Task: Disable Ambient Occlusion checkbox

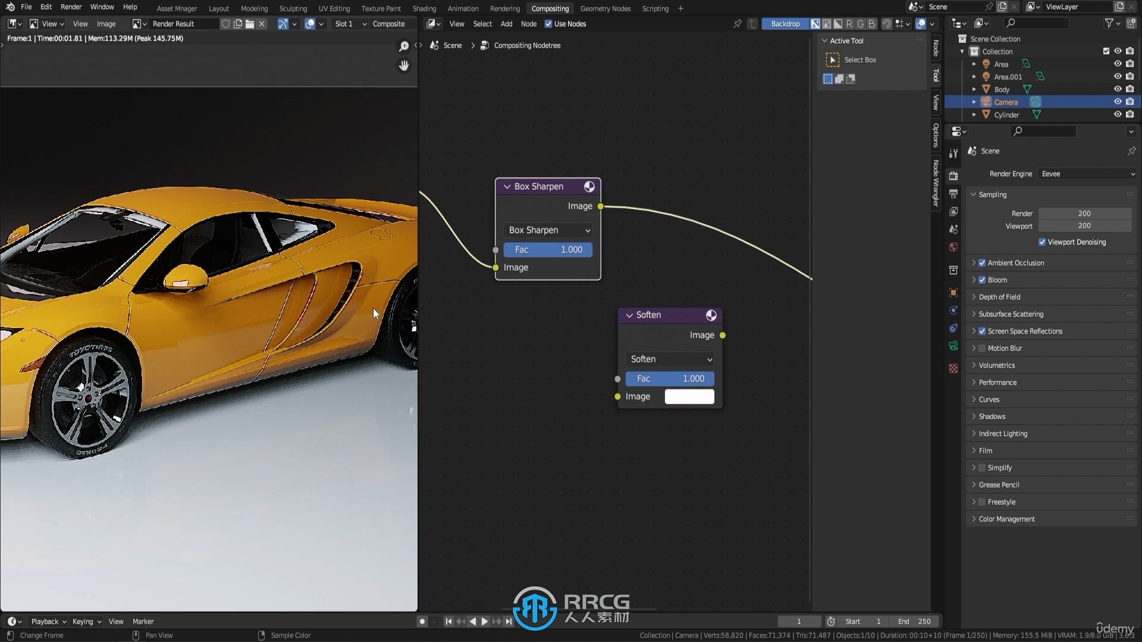Action: (982, 263)
